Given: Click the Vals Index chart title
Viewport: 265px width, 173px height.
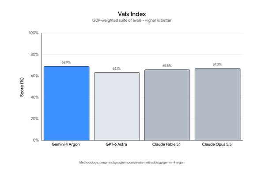Looking at the screenshot, I should (x=132, y=14).
